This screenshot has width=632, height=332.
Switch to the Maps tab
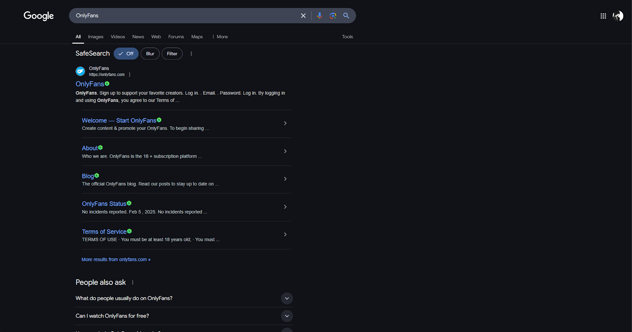[x=197, y=37]
